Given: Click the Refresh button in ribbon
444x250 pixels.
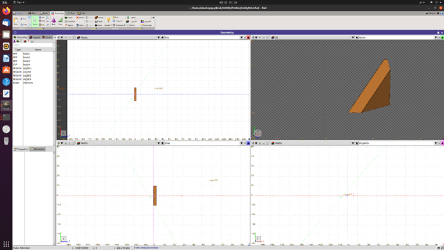Looking at the screenshot, I should 130,25.
